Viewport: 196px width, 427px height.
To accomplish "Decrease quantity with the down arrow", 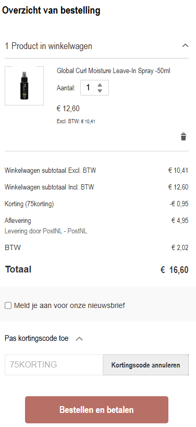I will coord(100,90).
